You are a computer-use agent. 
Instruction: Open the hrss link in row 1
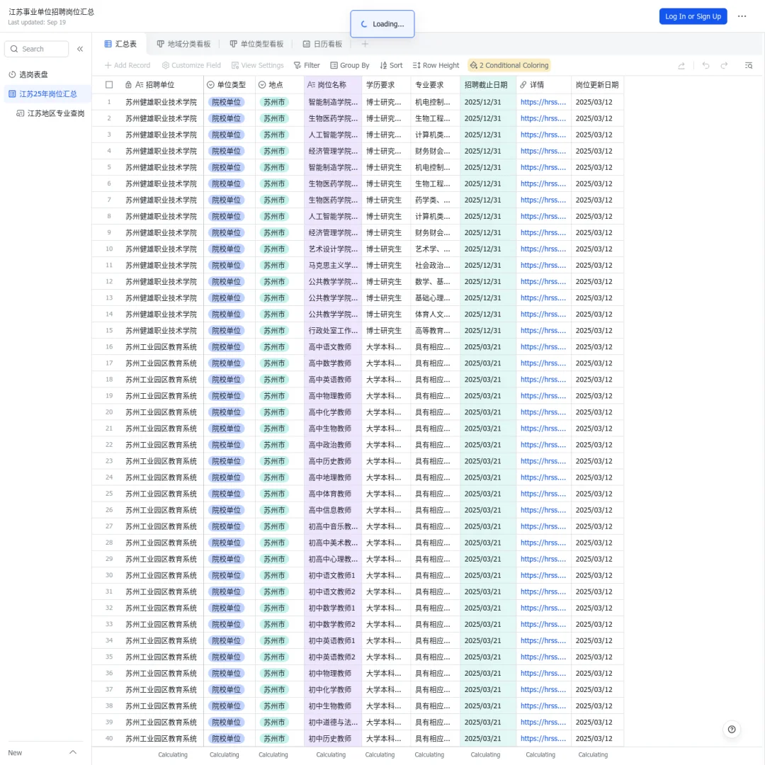(x=543, y=102)
